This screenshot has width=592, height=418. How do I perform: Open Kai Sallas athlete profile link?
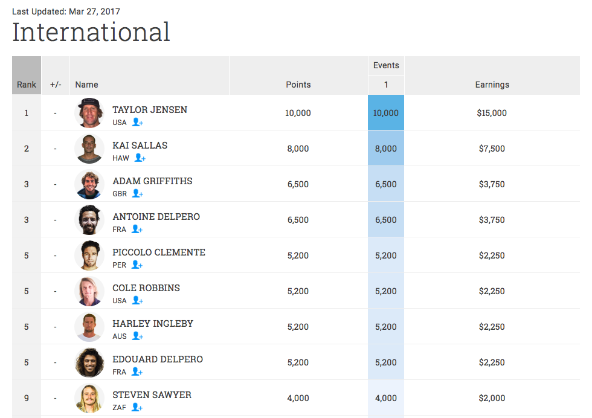click(x=140, y=146)
